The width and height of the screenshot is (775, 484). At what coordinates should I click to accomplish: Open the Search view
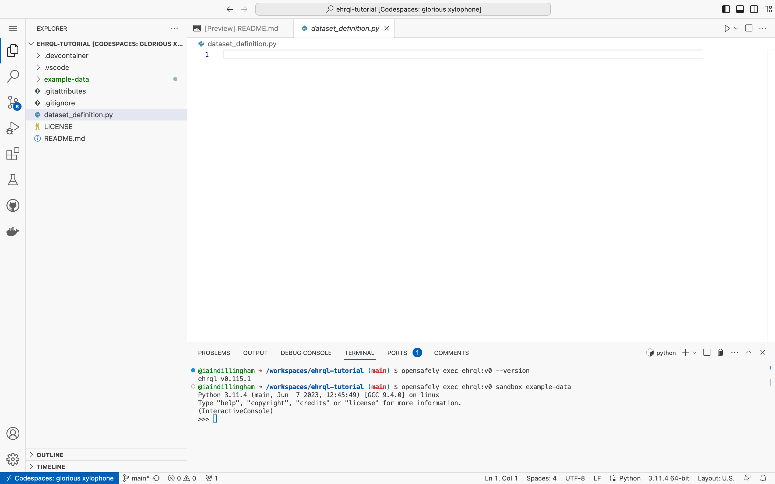[13, 76]
